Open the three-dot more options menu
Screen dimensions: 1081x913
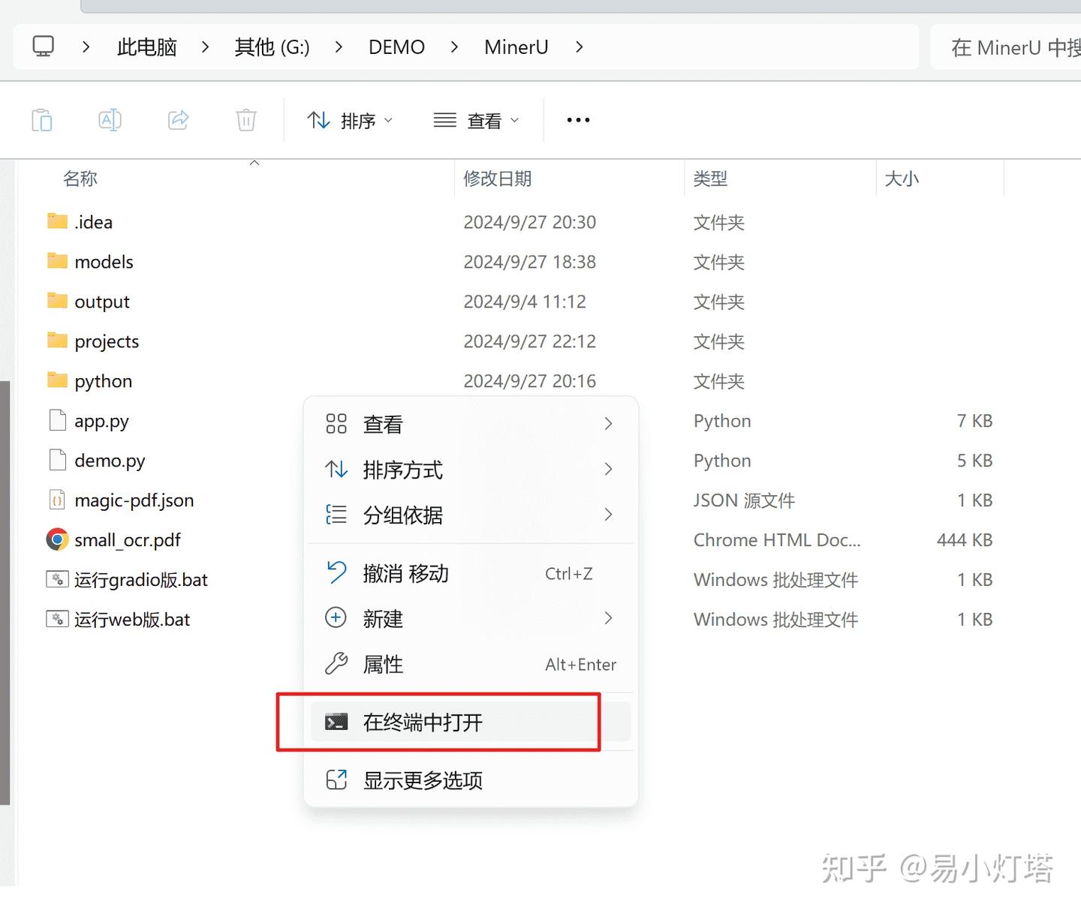[578, 120]
